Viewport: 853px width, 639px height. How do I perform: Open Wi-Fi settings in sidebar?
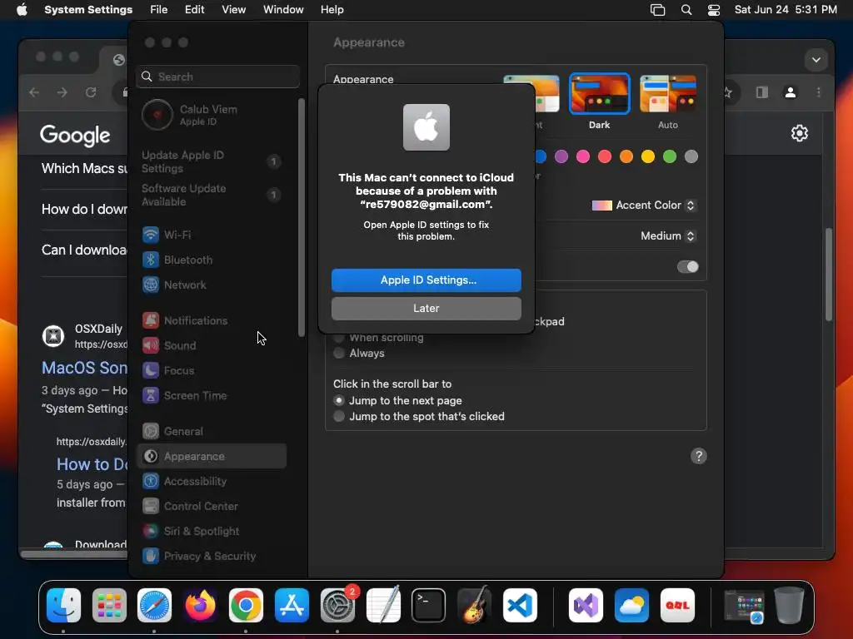click(212, 235)
